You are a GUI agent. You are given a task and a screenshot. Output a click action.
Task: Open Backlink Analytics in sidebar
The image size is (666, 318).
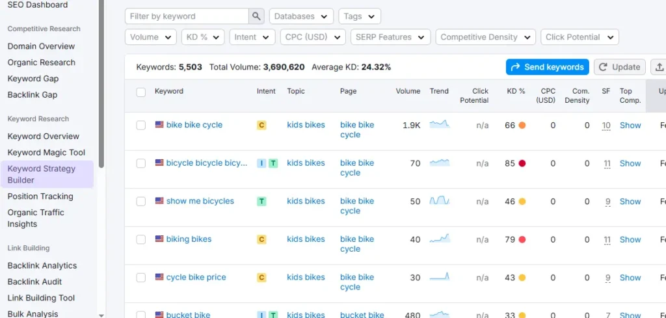[42, 266]
